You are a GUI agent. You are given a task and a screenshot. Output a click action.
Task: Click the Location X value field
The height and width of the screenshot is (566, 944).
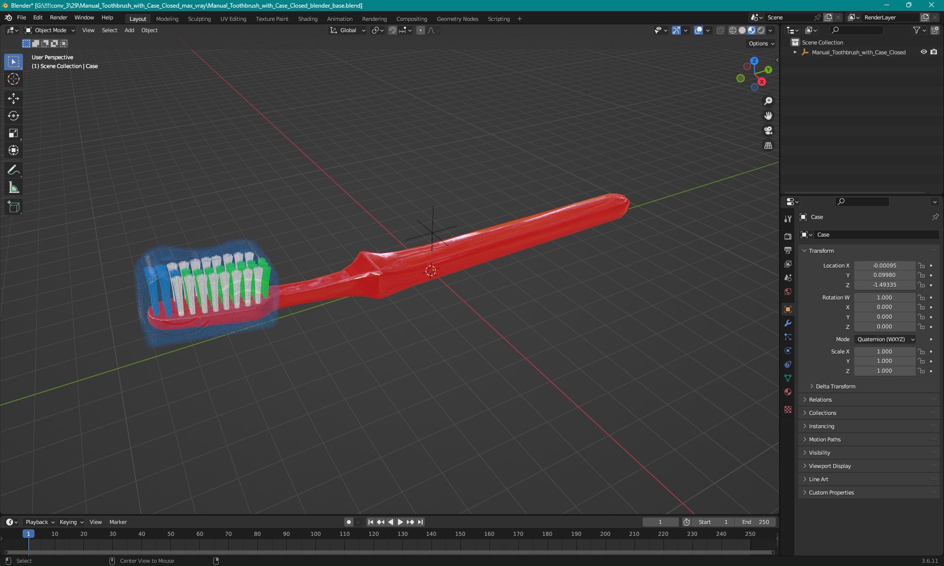click(x=885, y=266)
